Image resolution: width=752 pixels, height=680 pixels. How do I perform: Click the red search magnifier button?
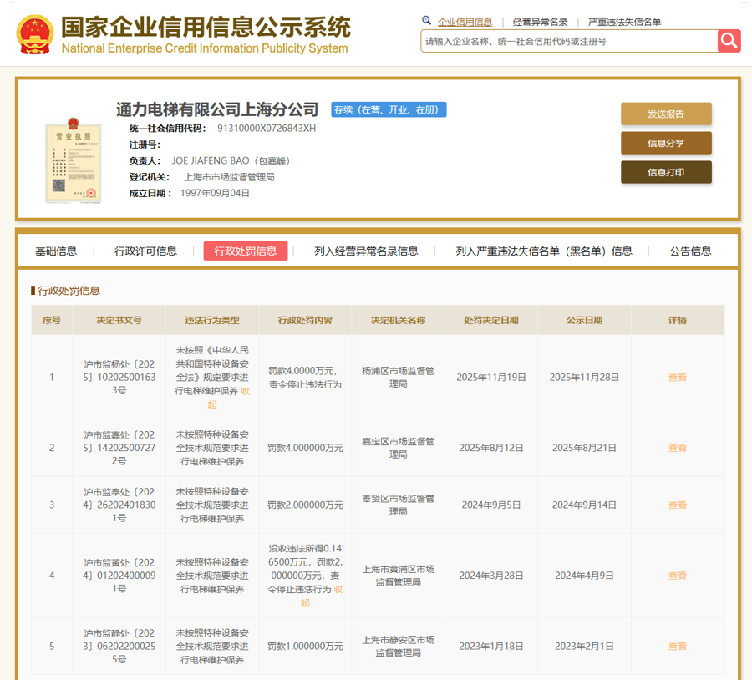pyautogui.click(x=729, y=41)
